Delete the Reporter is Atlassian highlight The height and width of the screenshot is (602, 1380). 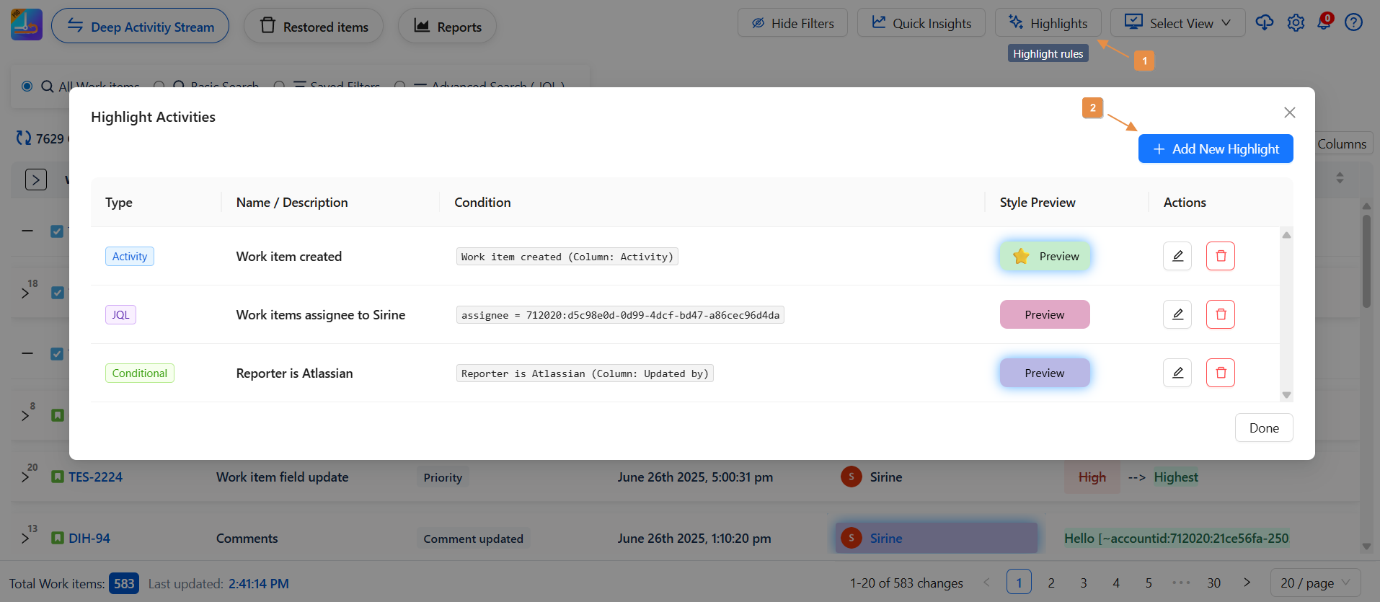[1220, 373]
